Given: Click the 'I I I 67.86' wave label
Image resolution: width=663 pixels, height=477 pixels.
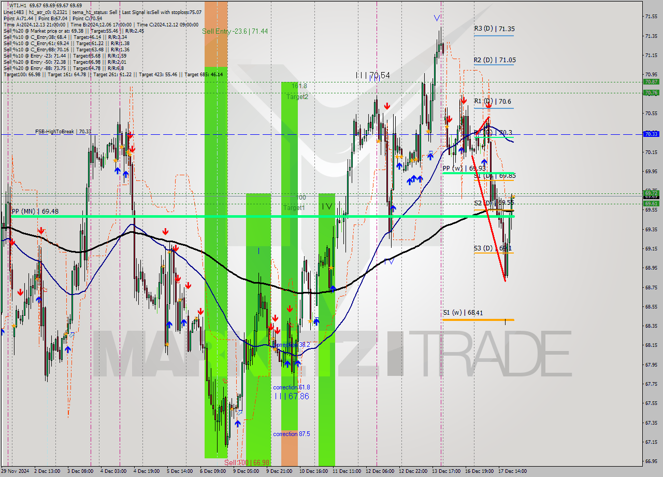Looking at the screenshot, I should (292, 396).
